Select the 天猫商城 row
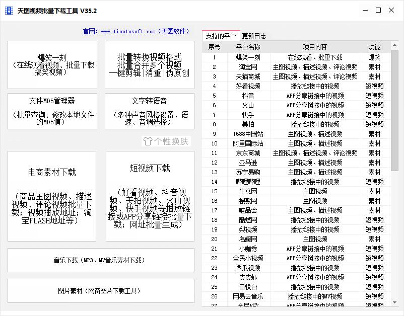The width and height of the screenshot is (404, 316). pos(296,76)
